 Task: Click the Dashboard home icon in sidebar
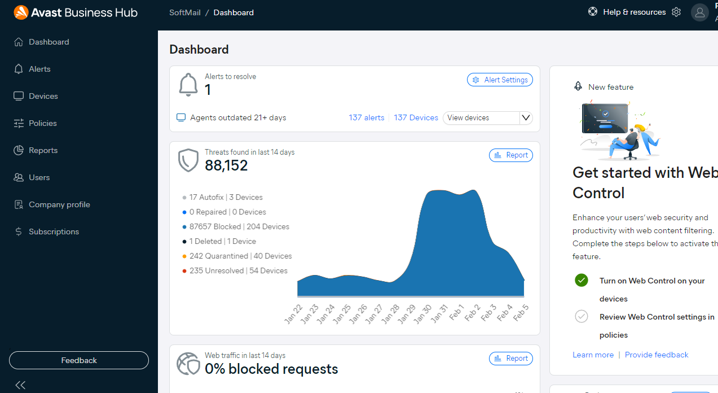19,42
